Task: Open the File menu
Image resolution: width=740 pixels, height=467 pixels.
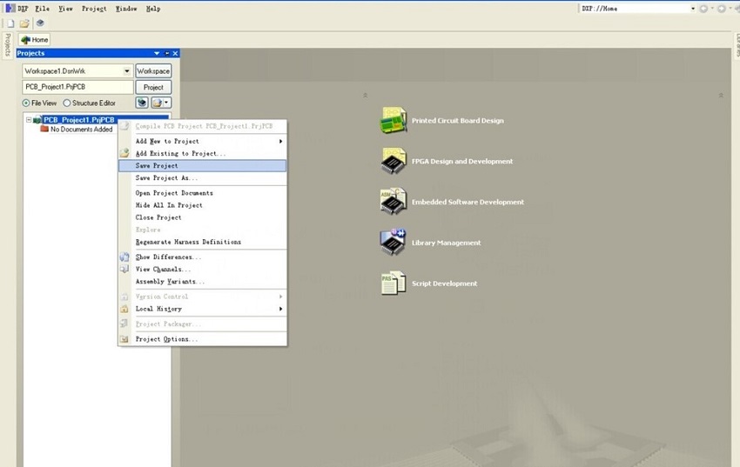Action: coord(42,9)
